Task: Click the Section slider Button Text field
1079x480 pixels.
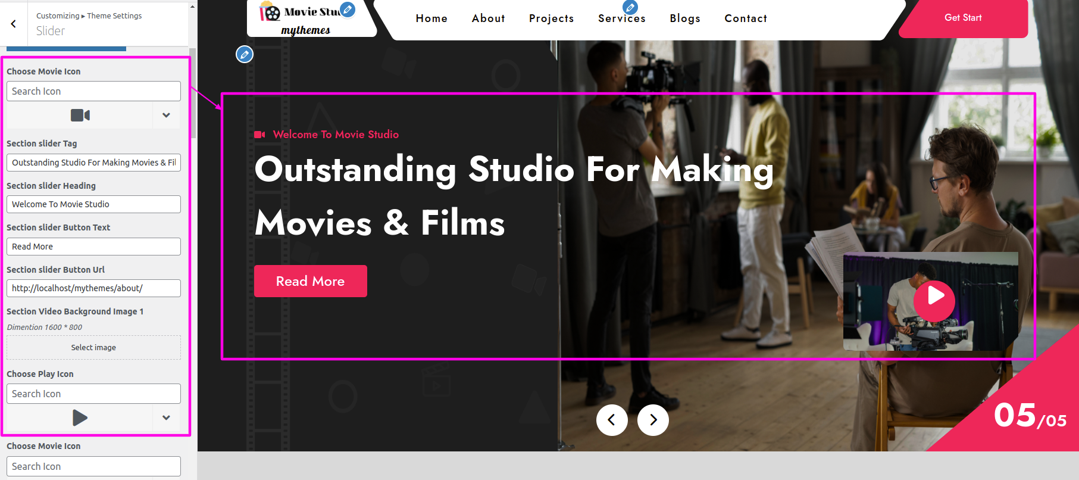Action: click(x=93, y=247)
